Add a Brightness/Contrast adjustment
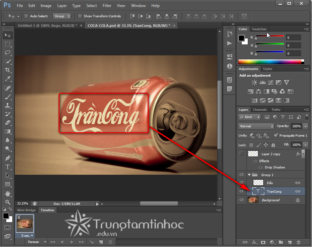 coord(254,82)
